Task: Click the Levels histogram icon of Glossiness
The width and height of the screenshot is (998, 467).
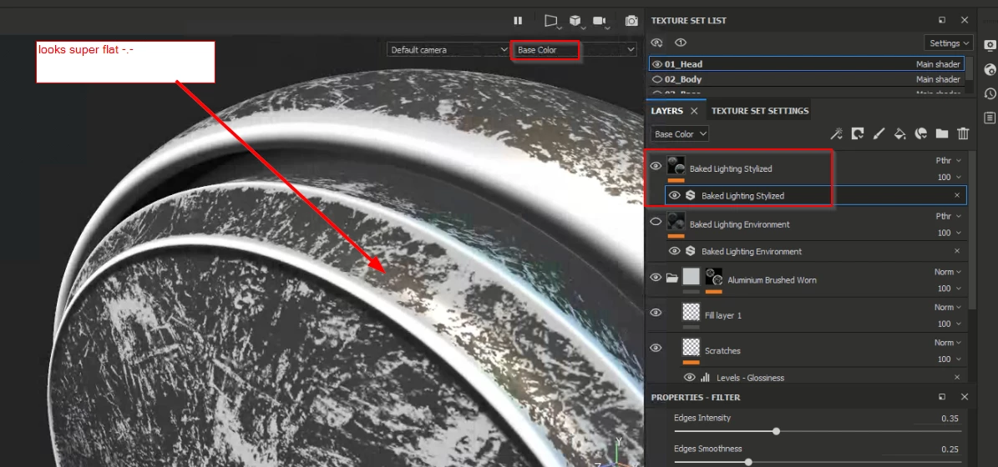Action: [x=705, y=378]
